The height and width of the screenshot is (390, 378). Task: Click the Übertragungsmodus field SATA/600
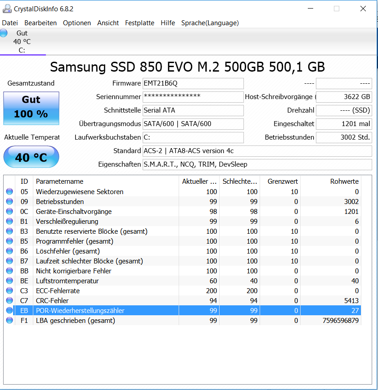pos(193,124)
